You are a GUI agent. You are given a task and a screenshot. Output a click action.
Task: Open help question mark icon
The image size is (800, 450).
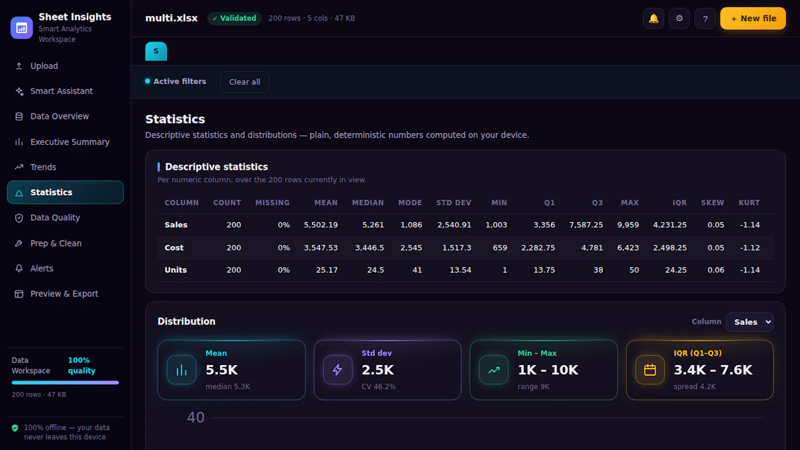point(705,18)
